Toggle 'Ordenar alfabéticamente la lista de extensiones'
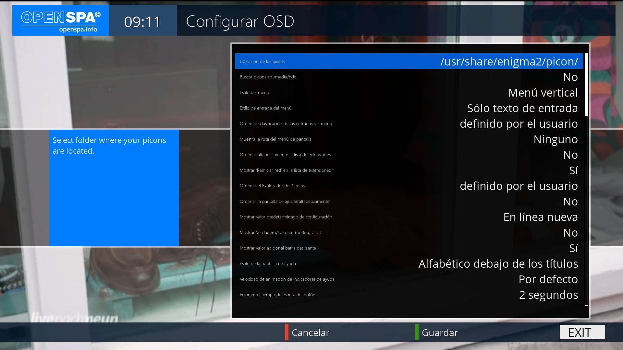Viewport: 623px width, 350px height. (x=570, y=155)
